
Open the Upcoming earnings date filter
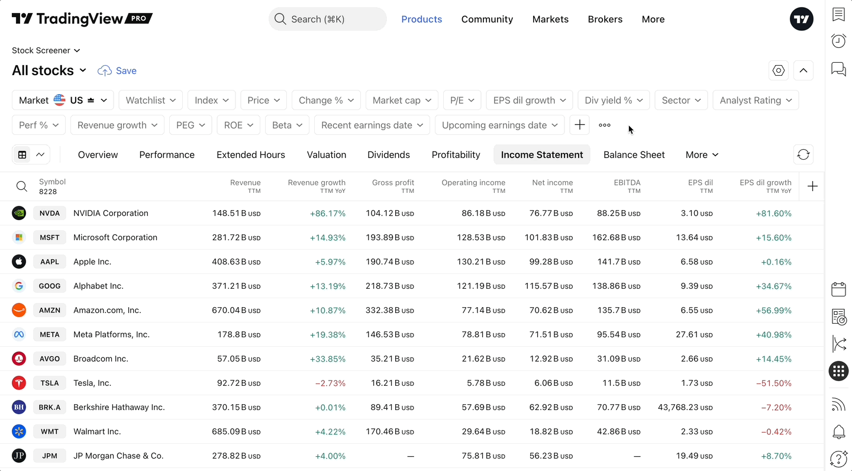[500, 125]
